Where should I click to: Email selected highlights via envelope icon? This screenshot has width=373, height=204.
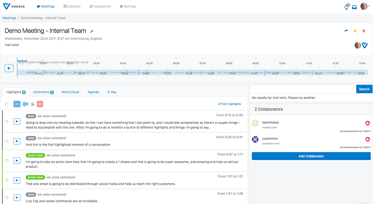pos(17,104)
